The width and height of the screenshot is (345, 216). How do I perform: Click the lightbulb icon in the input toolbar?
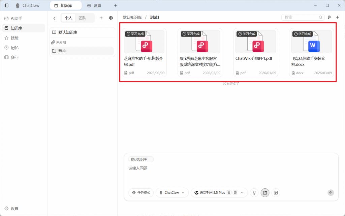point(254,192)
